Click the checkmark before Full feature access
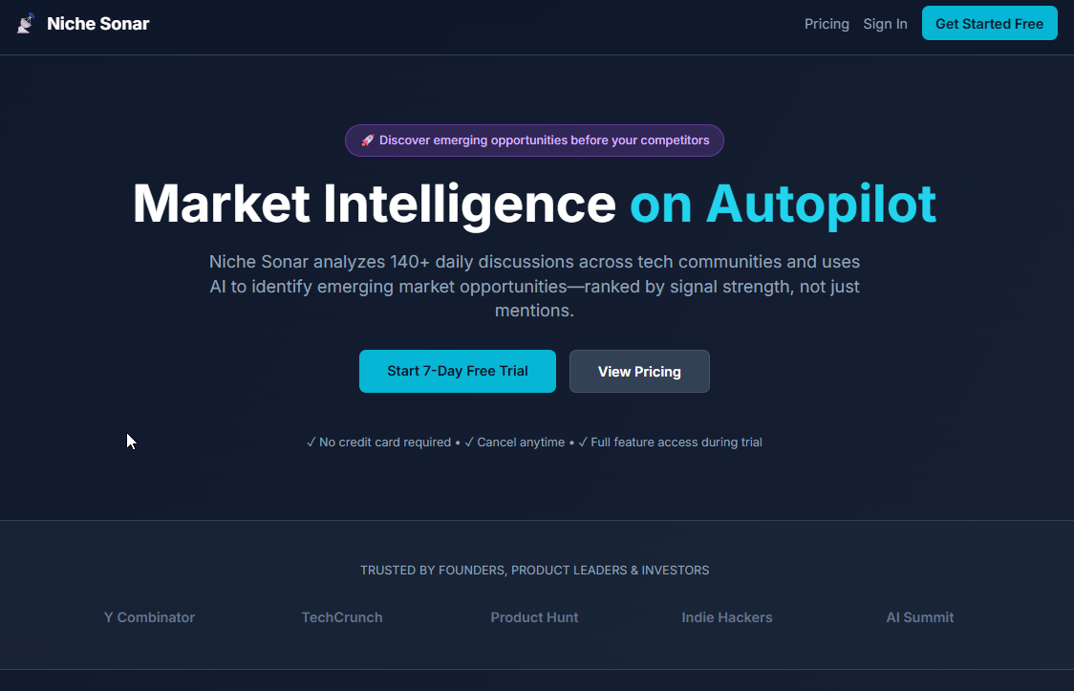The width and height of the screenshot is (1074, 691). pos(583,443)
